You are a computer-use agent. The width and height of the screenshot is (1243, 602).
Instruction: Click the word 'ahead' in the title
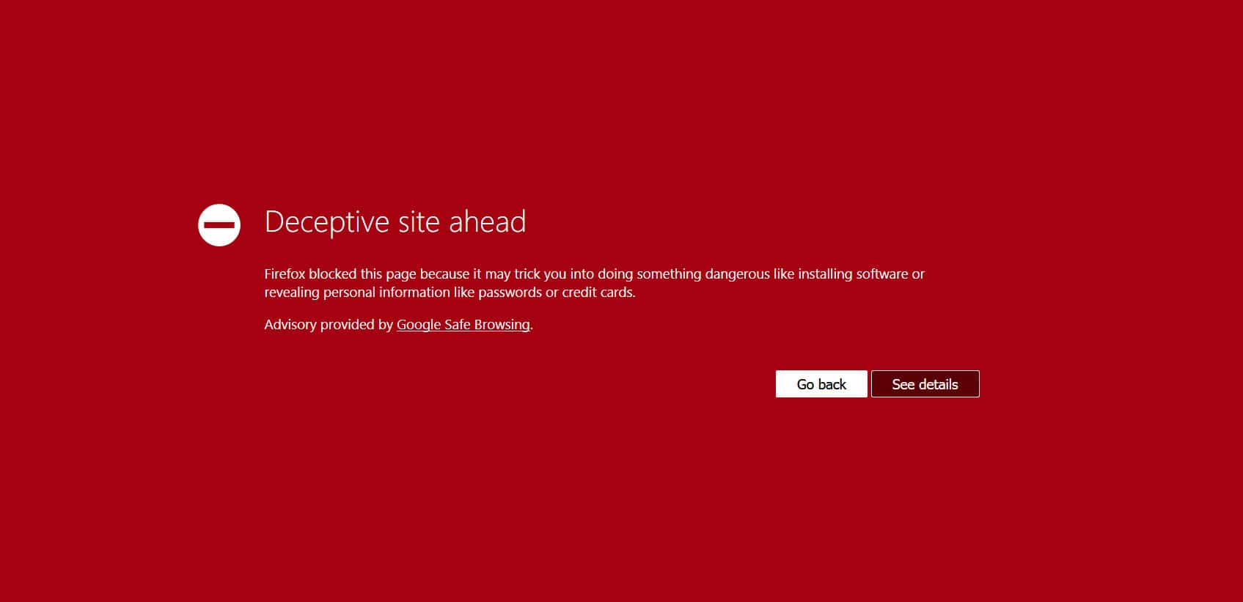(x=487, y=222)
